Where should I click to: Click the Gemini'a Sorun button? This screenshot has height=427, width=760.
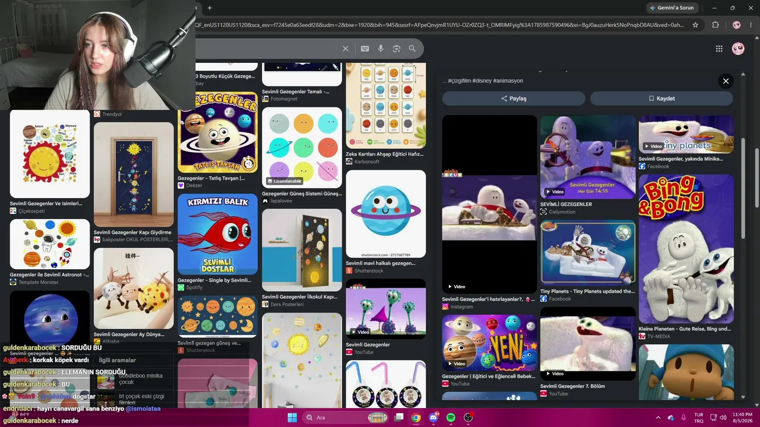672,8
